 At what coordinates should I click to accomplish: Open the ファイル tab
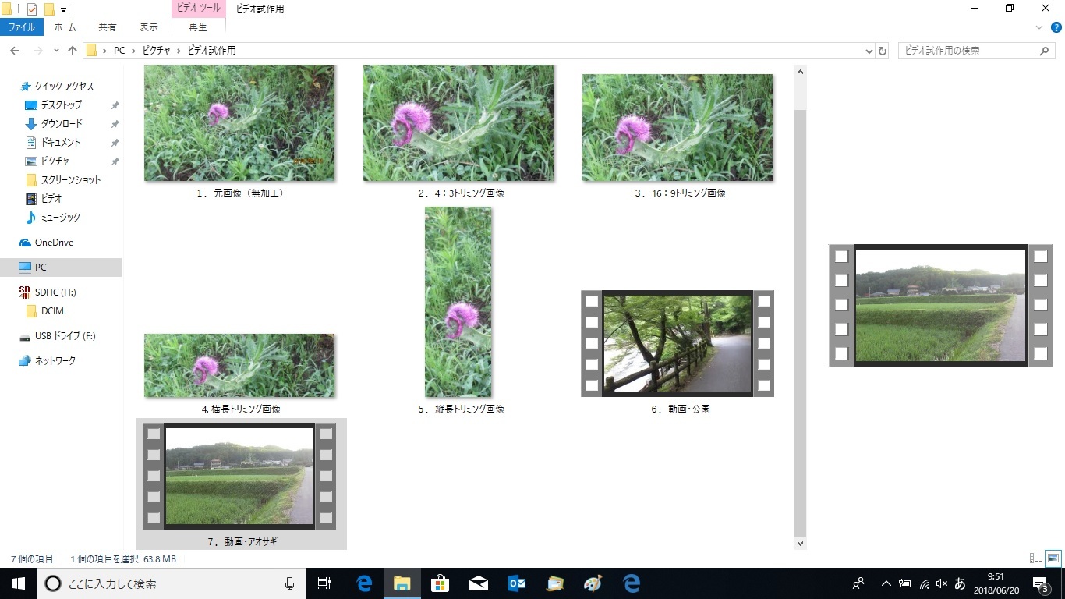click(21, 27)
